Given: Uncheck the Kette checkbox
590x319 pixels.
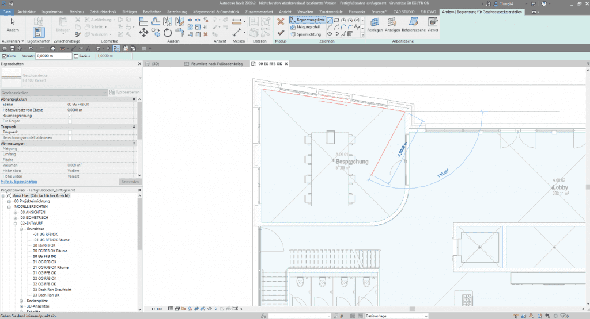Looking at the screenshot, I should point(5,56).
